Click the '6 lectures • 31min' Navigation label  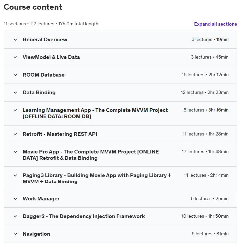(x=210, y=234)
